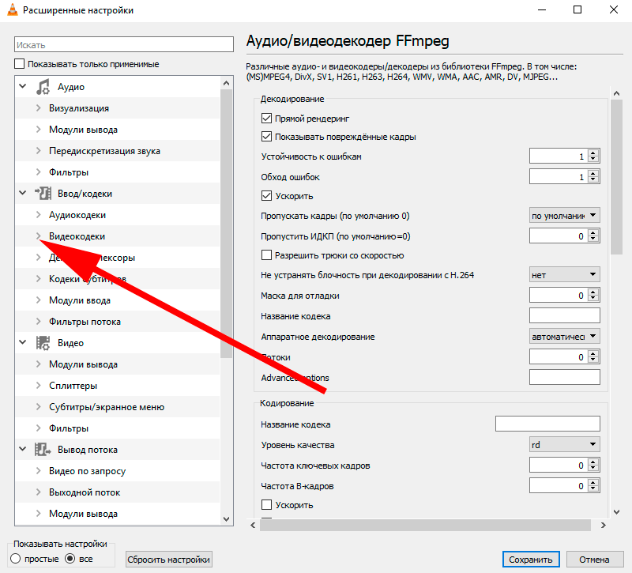The height and width of the screenshot is (573, 632).
Task: Select the Аудио music note icon
Action: coord(43,87)
